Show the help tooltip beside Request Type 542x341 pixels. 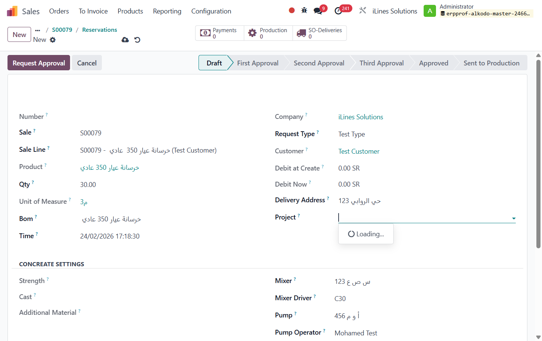click(x=318, y=132)
